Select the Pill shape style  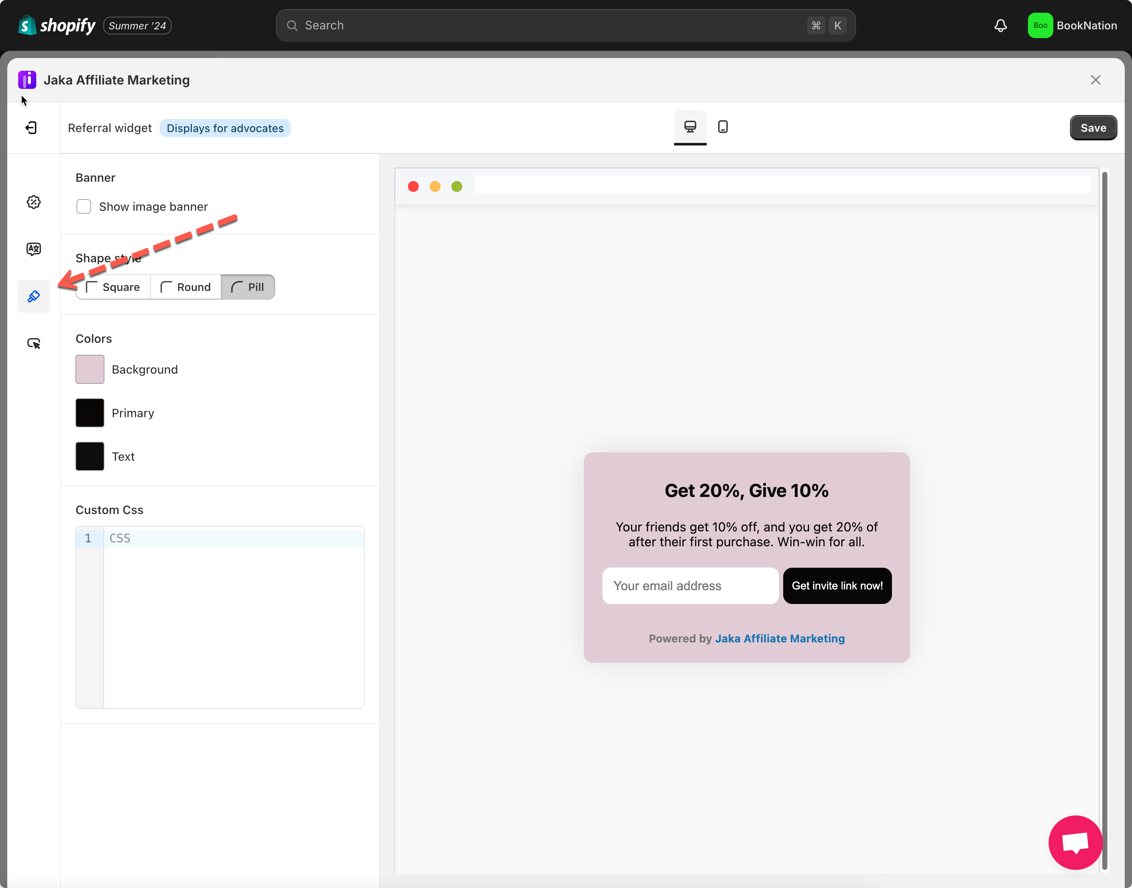[x=248, y=288]
